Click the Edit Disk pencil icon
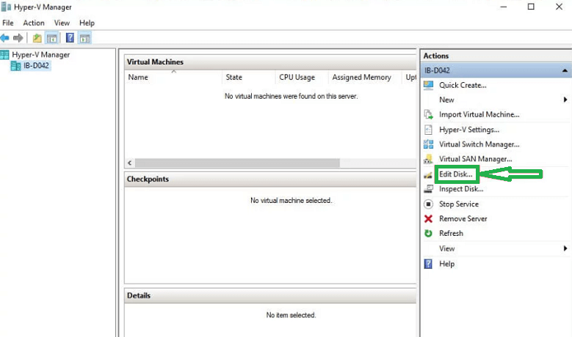This screenshot has width=572, height=337. pos(428,175)
